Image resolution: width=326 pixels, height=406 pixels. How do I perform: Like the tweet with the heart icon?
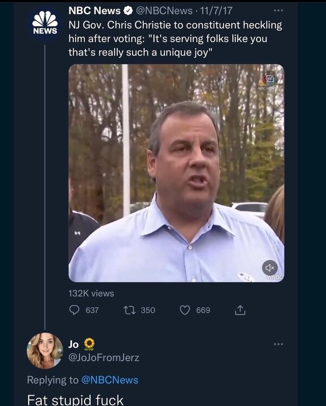click(186, 310)
